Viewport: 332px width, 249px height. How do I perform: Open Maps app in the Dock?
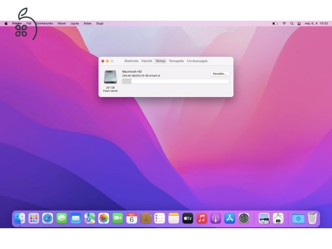(90, 218)
